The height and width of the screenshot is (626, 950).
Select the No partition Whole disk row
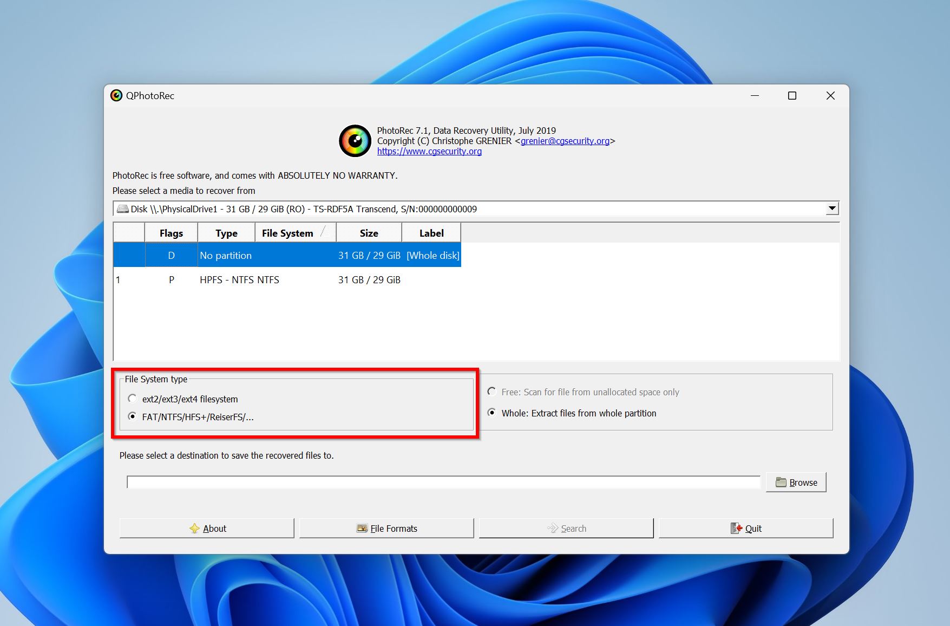tap(287, 255)
